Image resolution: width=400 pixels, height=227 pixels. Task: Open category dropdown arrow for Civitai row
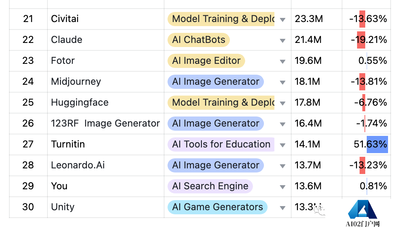[282, 20]
